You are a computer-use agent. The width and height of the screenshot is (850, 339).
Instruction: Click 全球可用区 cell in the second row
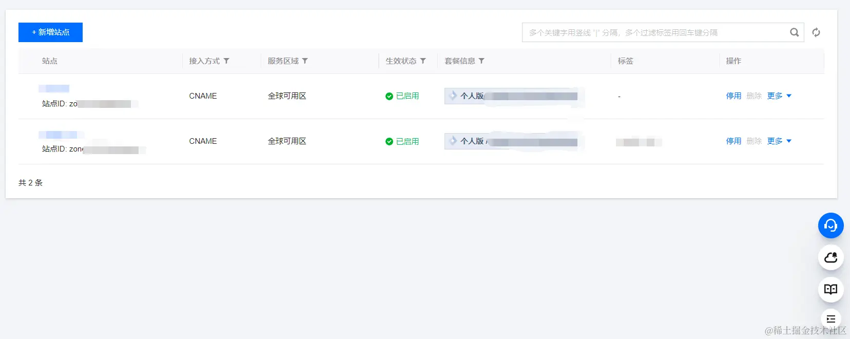287,141
